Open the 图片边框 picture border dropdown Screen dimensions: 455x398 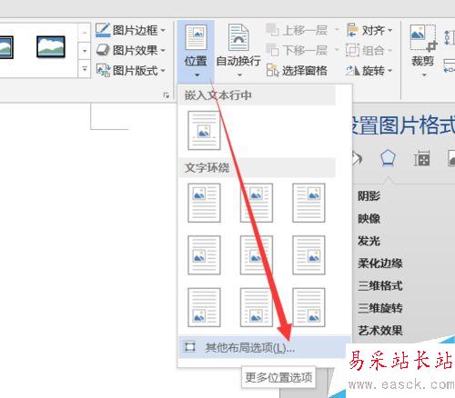coord(130,30)
